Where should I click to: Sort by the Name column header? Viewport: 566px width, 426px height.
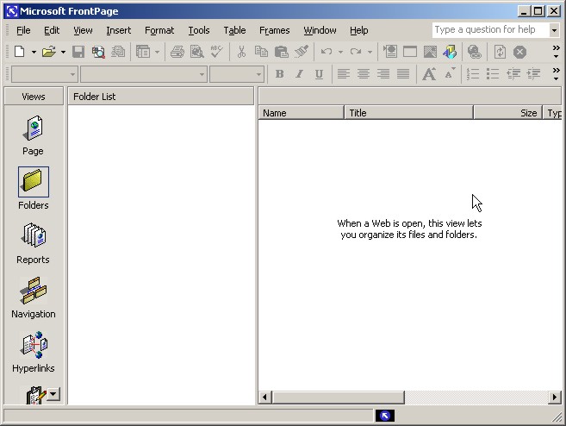click(x=301, y=113)
